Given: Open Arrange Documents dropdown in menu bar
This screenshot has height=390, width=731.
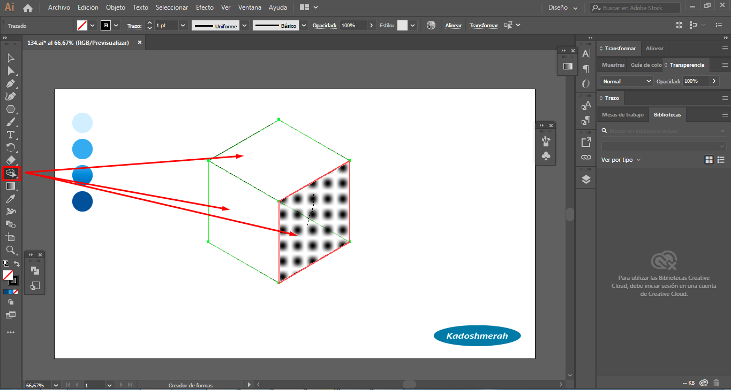Looking at the screenshot, I should tap(309, 7).
